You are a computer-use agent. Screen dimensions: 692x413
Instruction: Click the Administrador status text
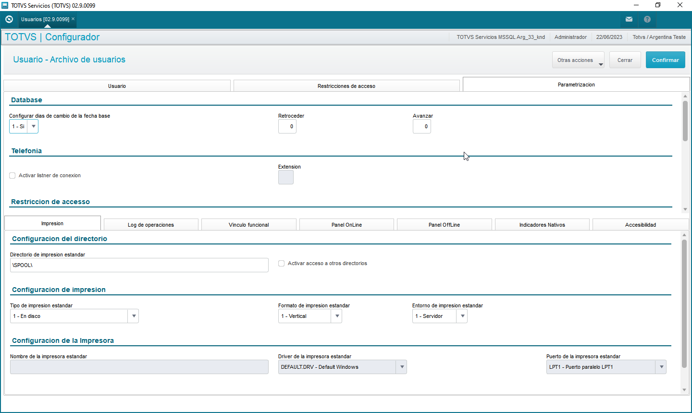(x=570, y=37)
